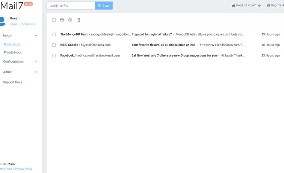Open the Privacy Policy link
The width and height of the screenshot is (284, 173).
click(24, 169)
